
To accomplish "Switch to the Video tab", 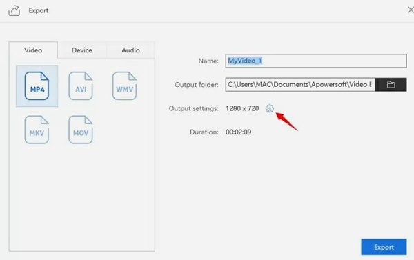I will pyautogui.click(x=33, y=50).
